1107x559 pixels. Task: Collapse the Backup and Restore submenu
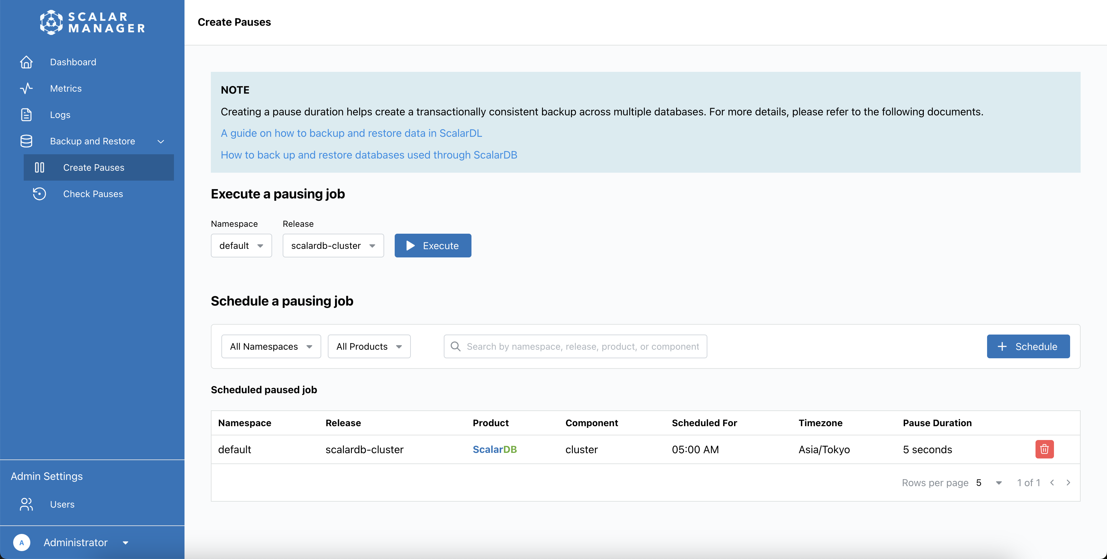tap(161, 141)
